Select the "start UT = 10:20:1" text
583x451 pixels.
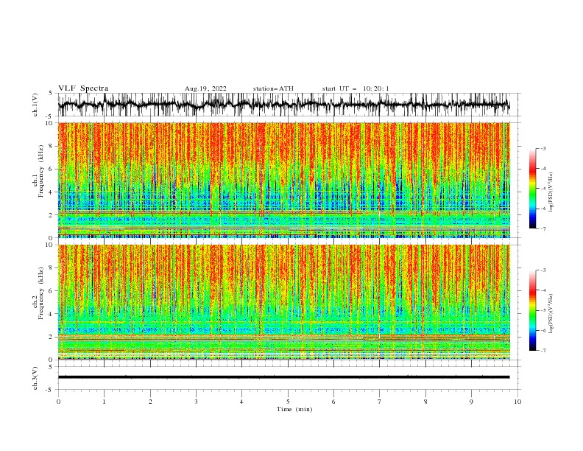pos(356,88)
